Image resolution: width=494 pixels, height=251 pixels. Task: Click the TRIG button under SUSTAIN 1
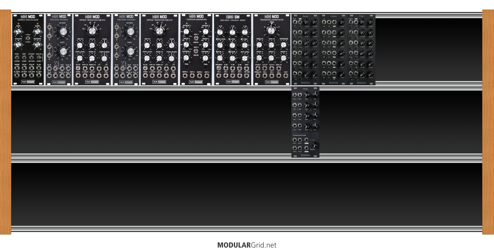tap(187, 67)
